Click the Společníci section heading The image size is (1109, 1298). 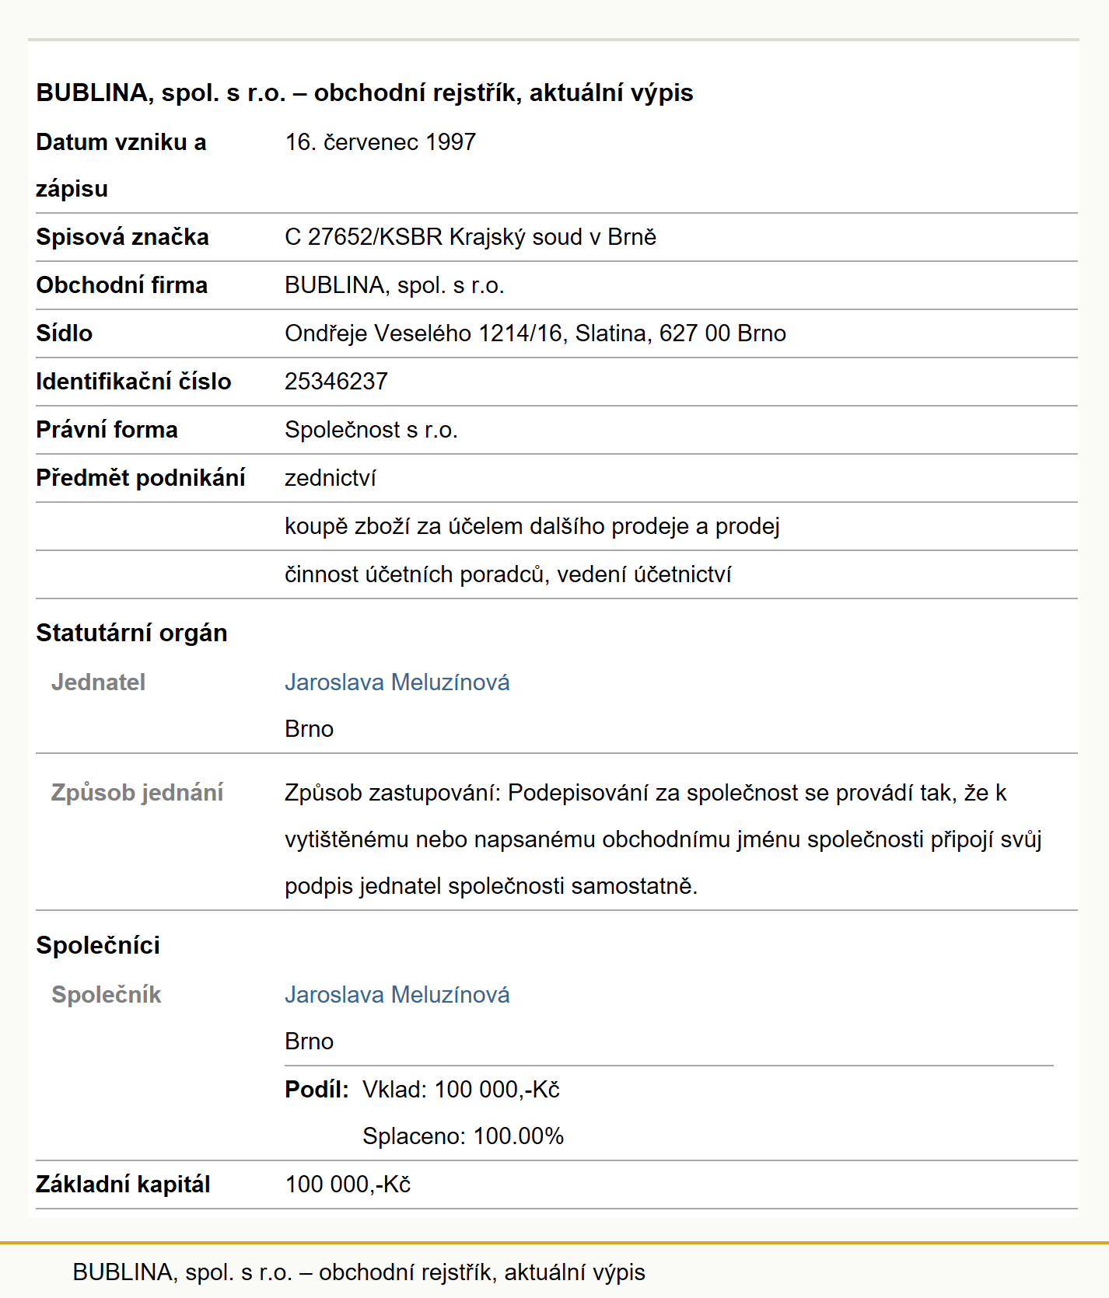tap(98, 946)
